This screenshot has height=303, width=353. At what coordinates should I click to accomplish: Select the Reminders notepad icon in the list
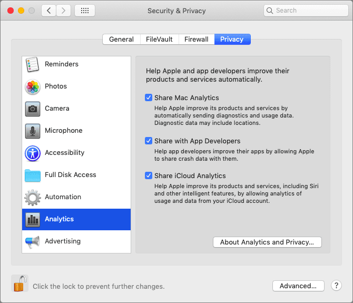(32, 64)
